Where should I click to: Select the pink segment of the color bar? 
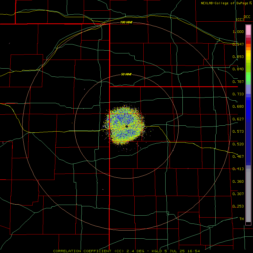[248, 30]
